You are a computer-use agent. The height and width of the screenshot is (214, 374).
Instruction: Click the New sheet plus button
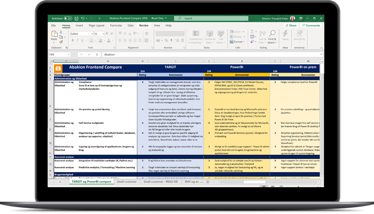point(208,182)
